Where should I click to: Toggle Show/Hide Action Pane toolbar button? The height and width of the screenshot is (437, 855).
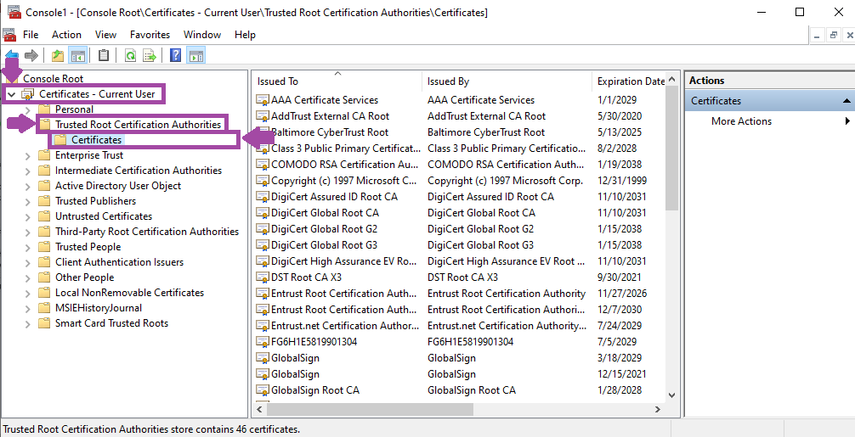point(196,55)
